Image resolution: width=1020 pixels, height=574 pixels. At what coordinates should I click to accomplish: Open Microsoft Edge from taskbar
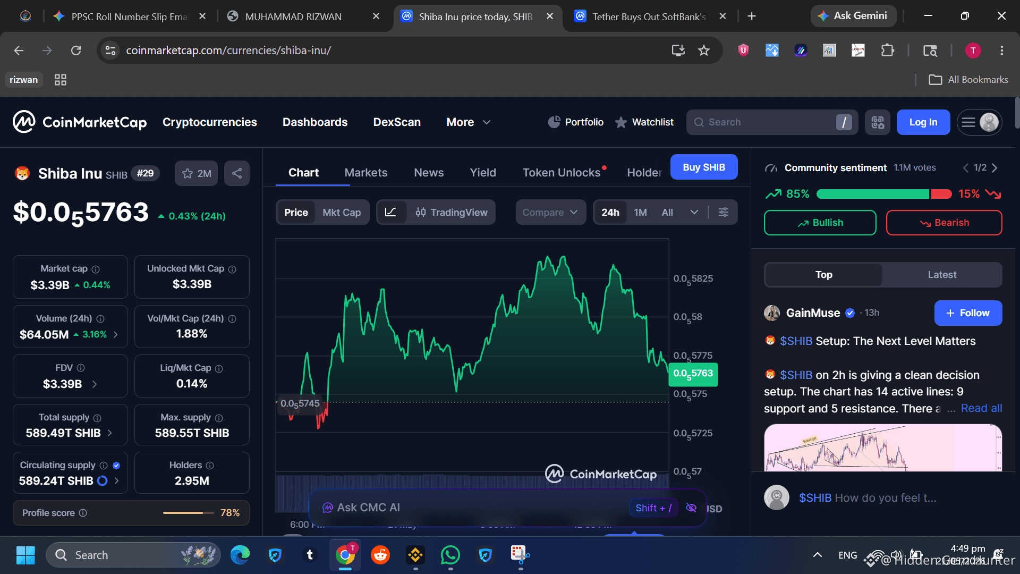[240, 555]
